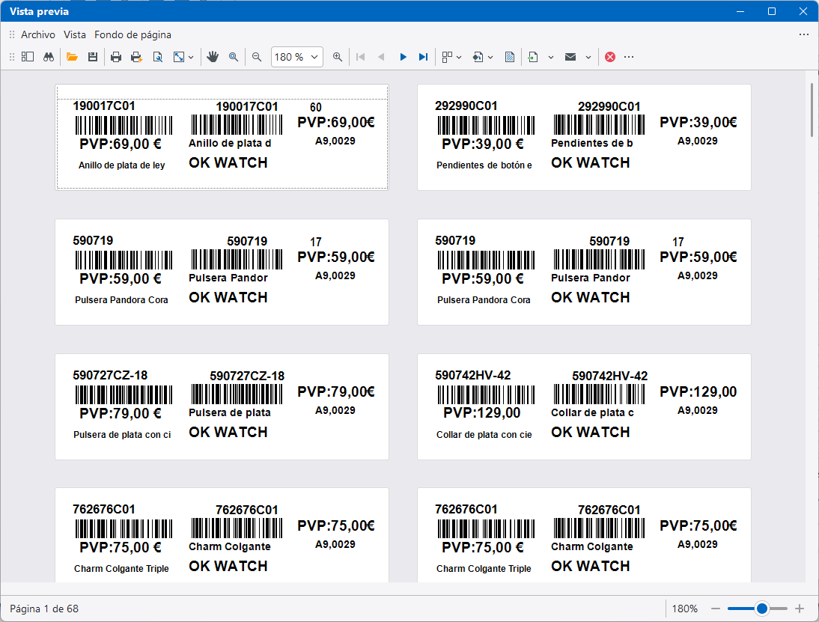Open the binoculars search tool

(x=49, y=57)
